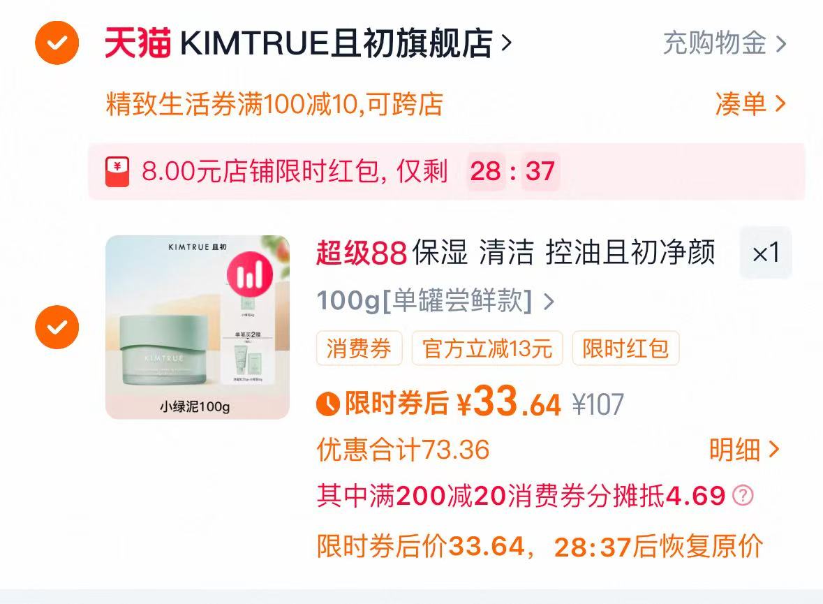
Task: Open the green mud mask product thumbnail
Action: pos(198,327)
